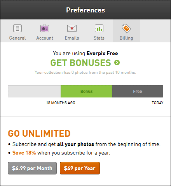Viewport: 171px width, 186px height.
Task: Select the Billing tab label
Action: coord(126,38)
